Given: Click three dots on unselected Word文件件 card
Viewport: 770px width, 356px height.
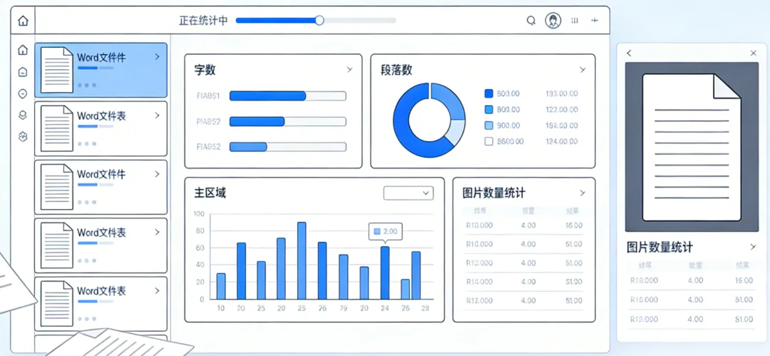Looking at the screenshot, I should (87, 202).
